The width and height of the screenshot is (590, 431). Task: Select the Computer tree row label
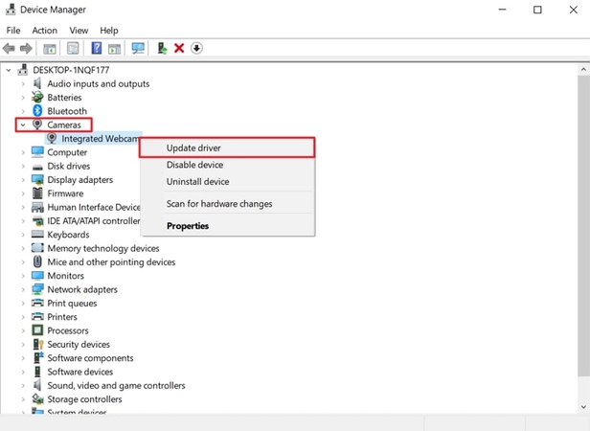pos(67,152)
